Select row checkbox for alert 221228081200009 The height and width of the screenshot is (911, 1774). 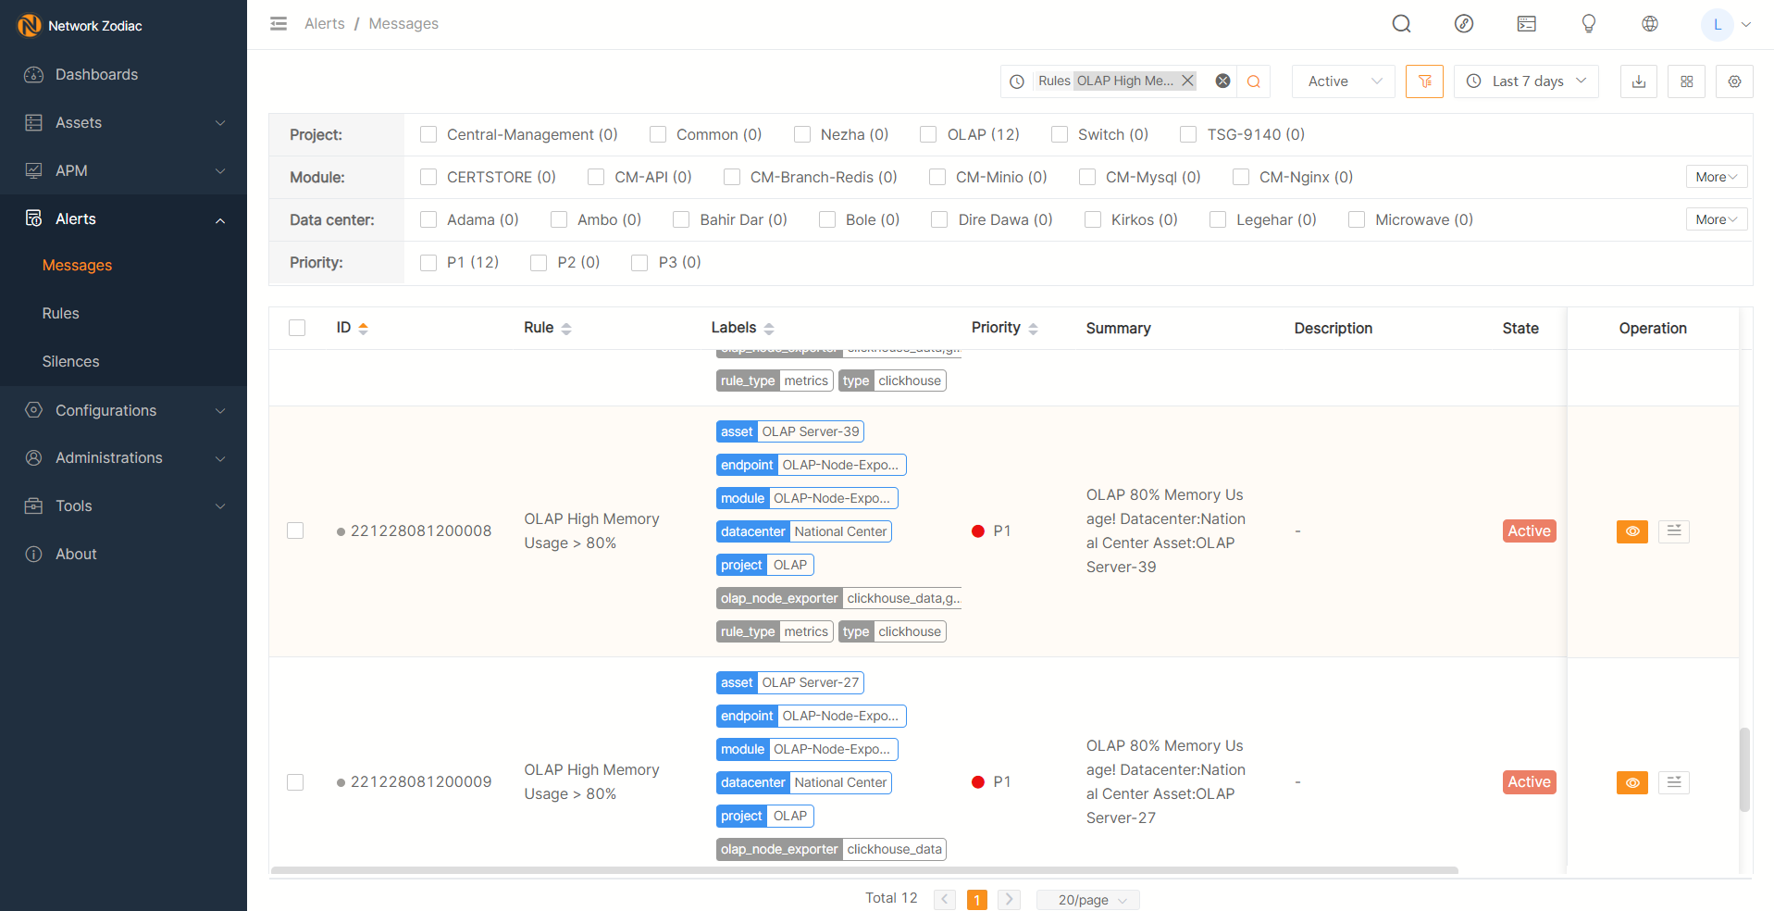[295, 782]
